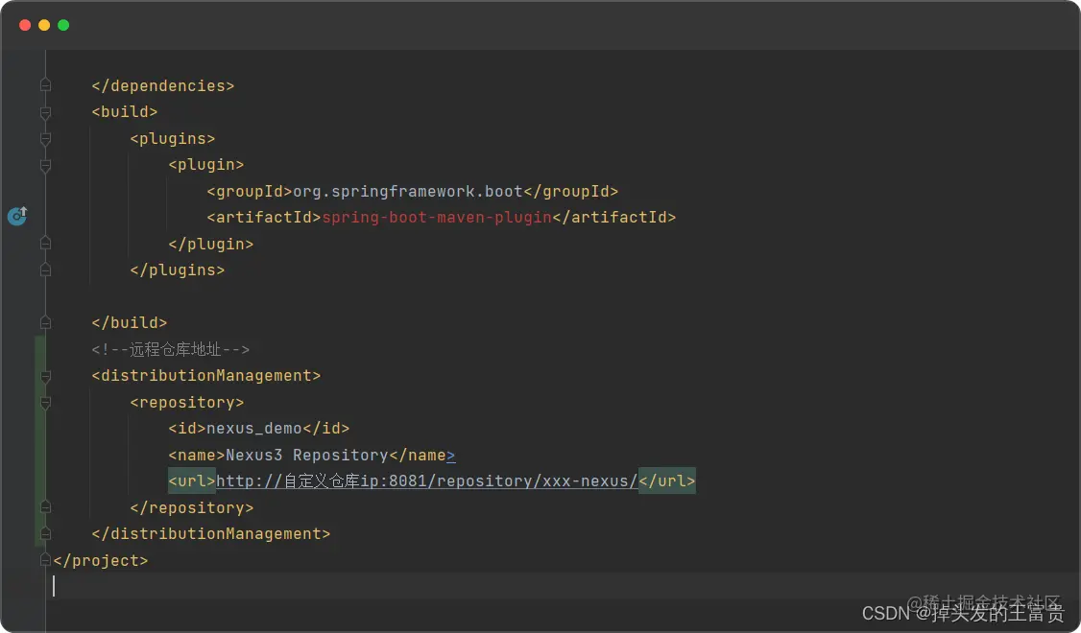
Task: Collapse the <repository> block fold marker
Action: click(45, 402)
